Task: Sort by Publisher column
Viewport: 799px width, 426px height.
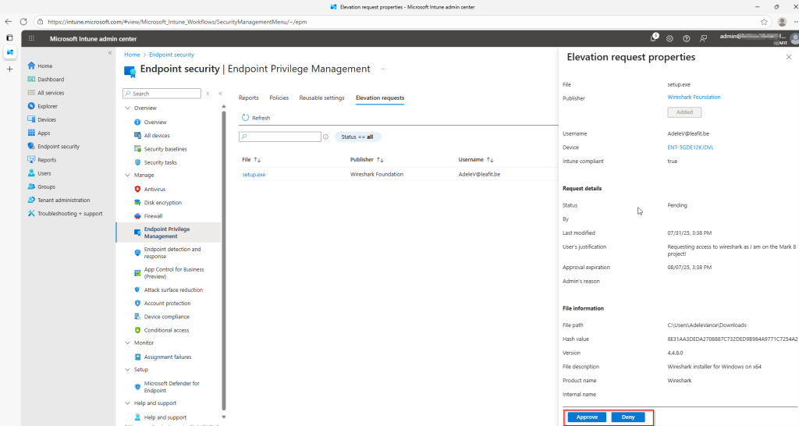Action: [x=367, y=159]
